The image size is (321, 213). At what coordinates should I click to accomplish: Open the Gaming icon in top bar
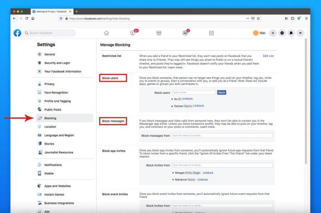211,33
